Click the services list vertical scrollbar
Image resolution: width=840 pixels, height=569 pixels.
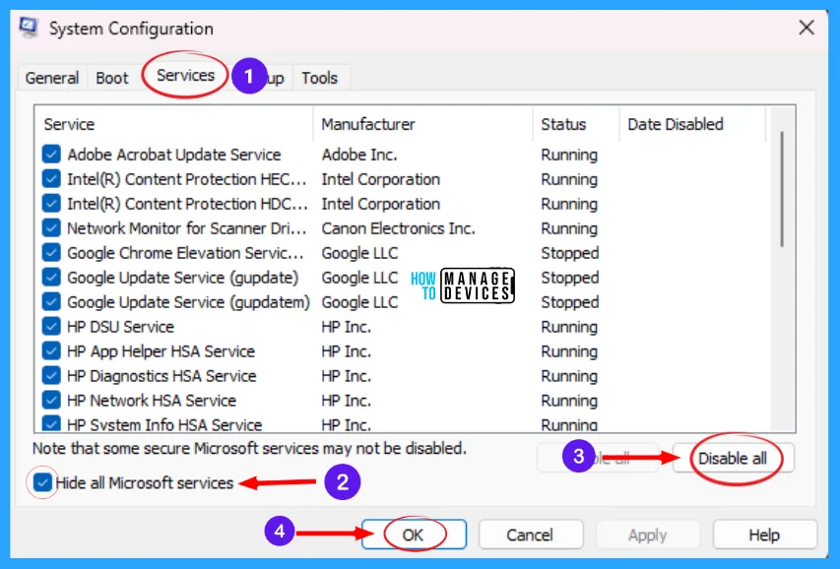coord(782,189)
